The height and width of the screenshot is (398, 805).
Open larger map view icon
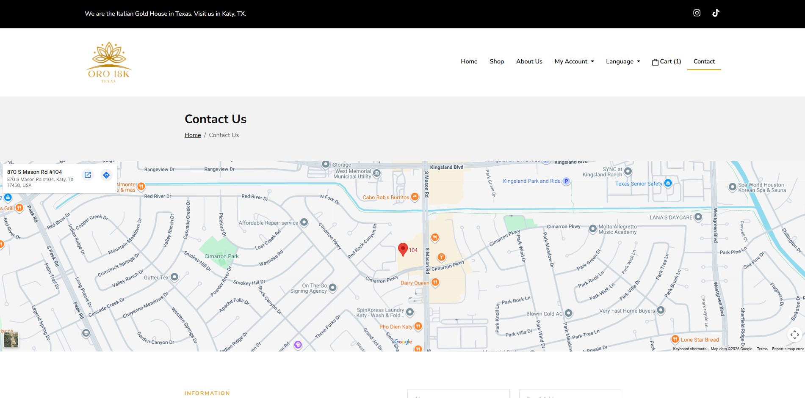[88, 175]
